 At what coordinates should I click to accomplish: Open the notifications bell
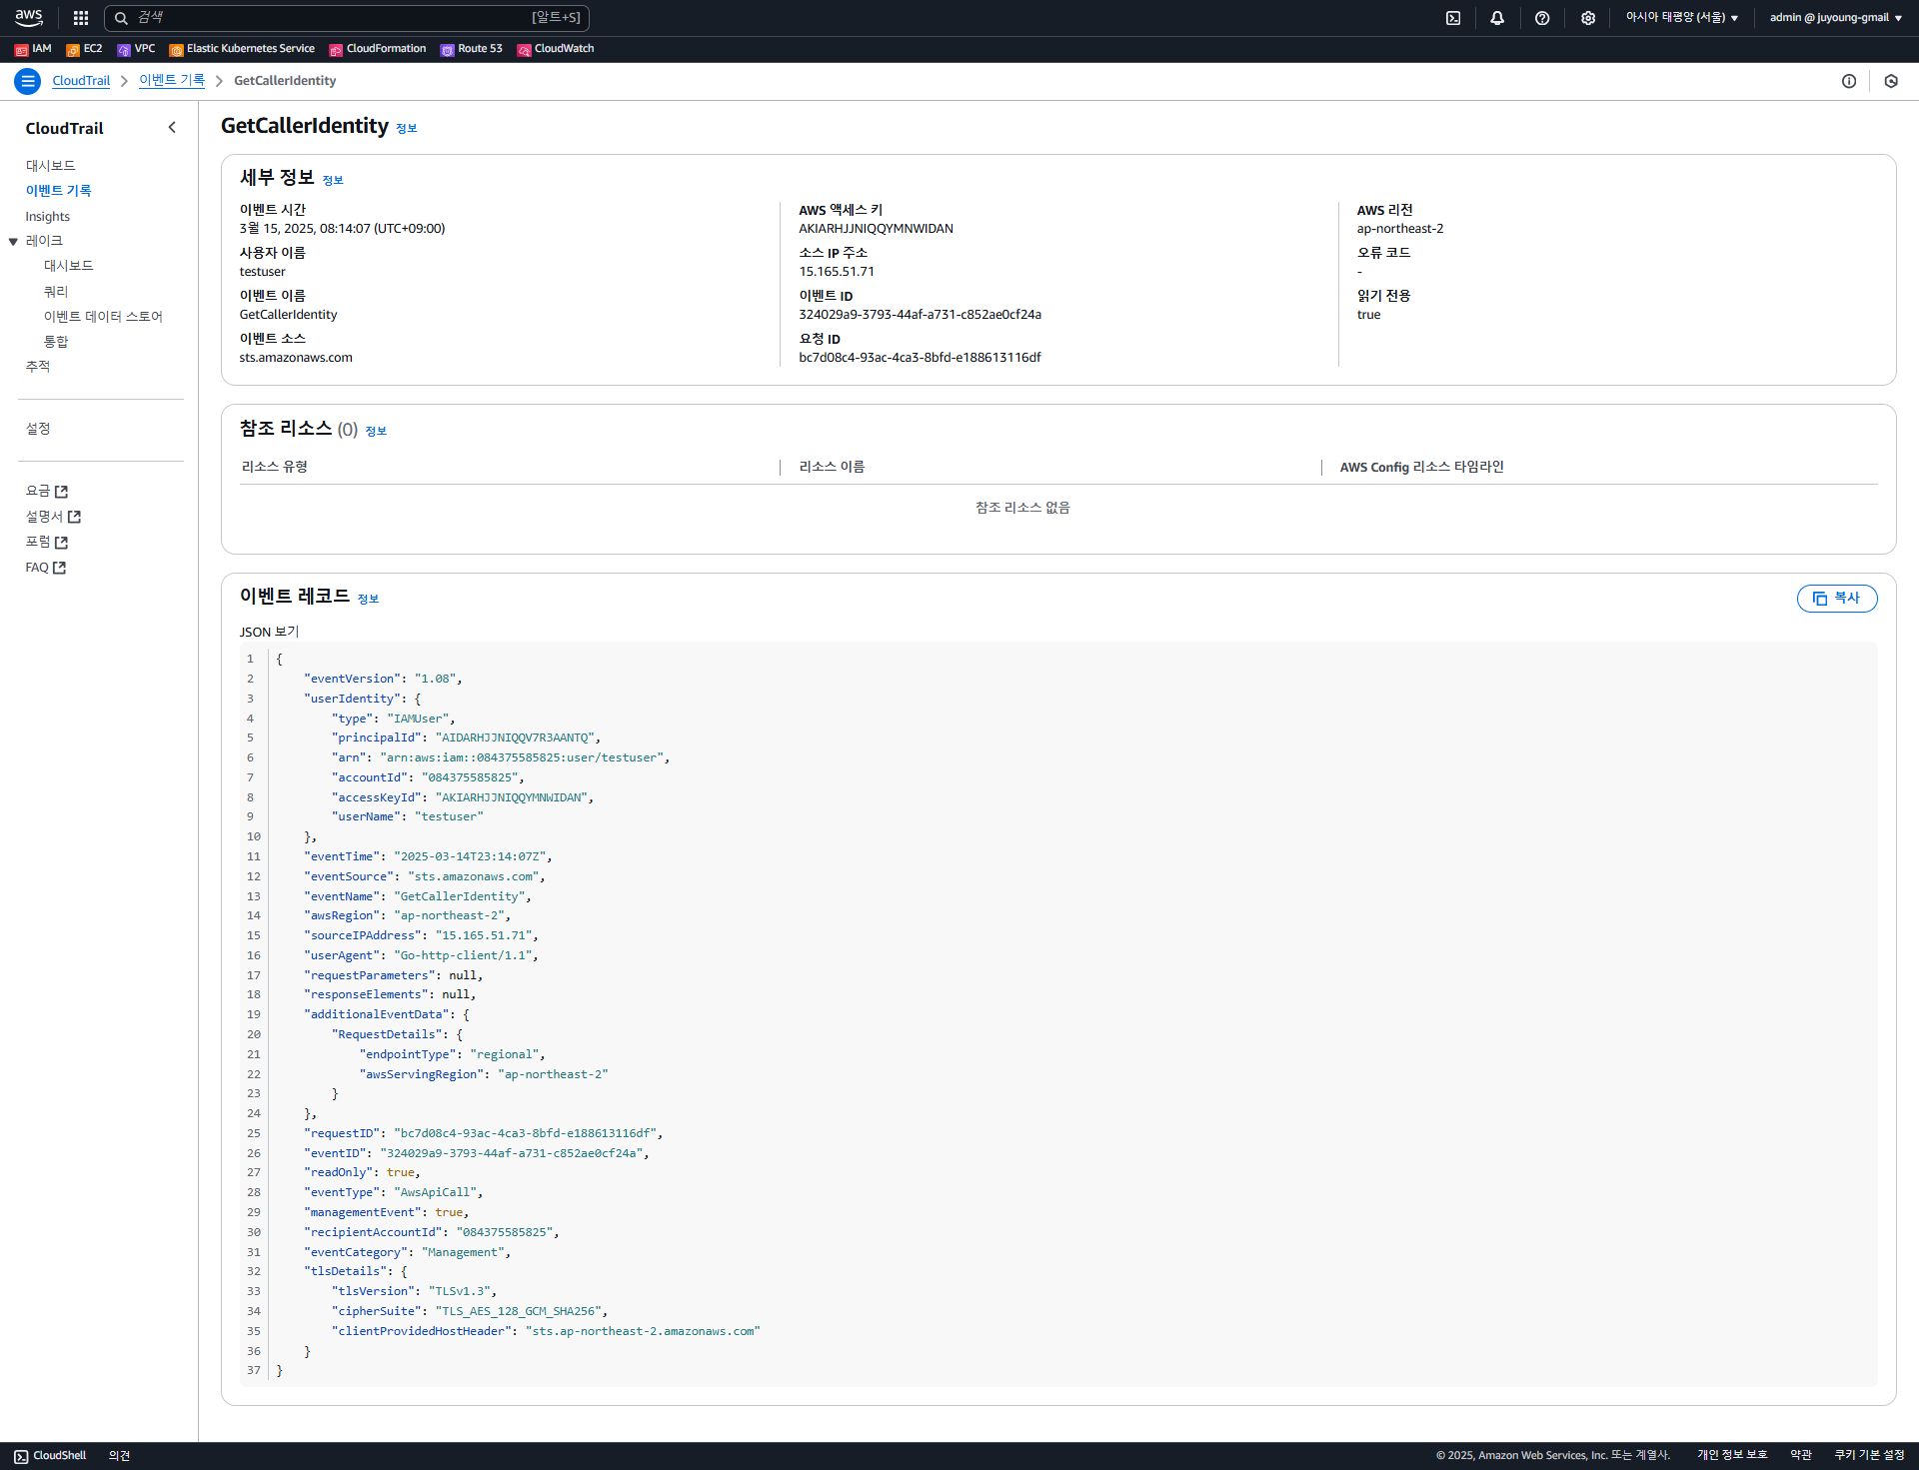tap(1497, 18)
